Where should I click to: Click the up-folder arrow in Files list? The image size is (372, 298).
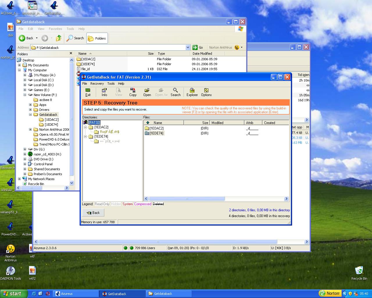(x=148, y=123)
